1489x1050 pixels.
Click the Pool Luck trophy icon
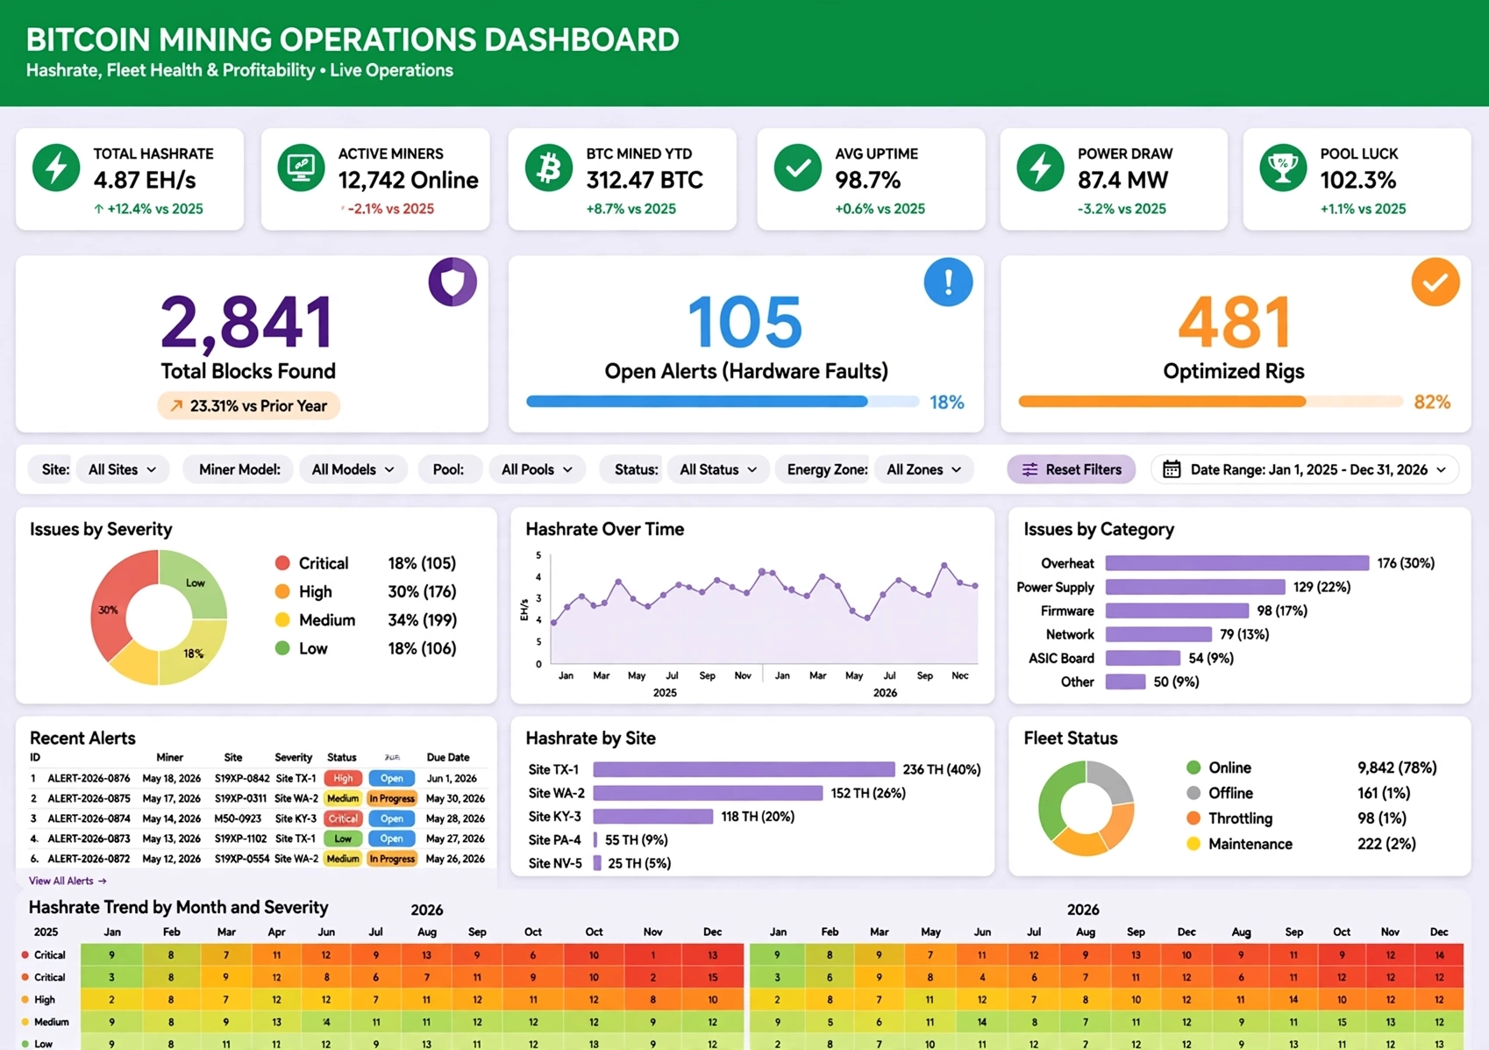coord(1283,168)
